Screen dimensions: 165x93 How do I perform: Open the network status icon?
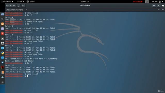click(x=153, y=2)
